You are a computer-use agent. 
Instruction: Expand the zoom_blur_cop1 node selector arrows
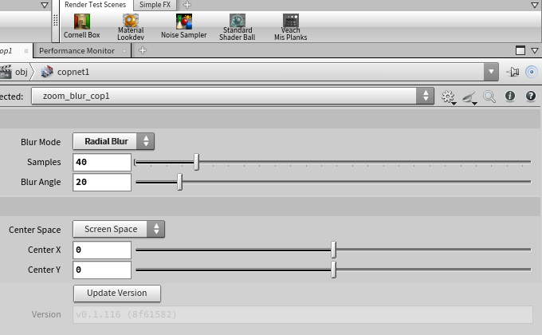[x=425, y=96]
